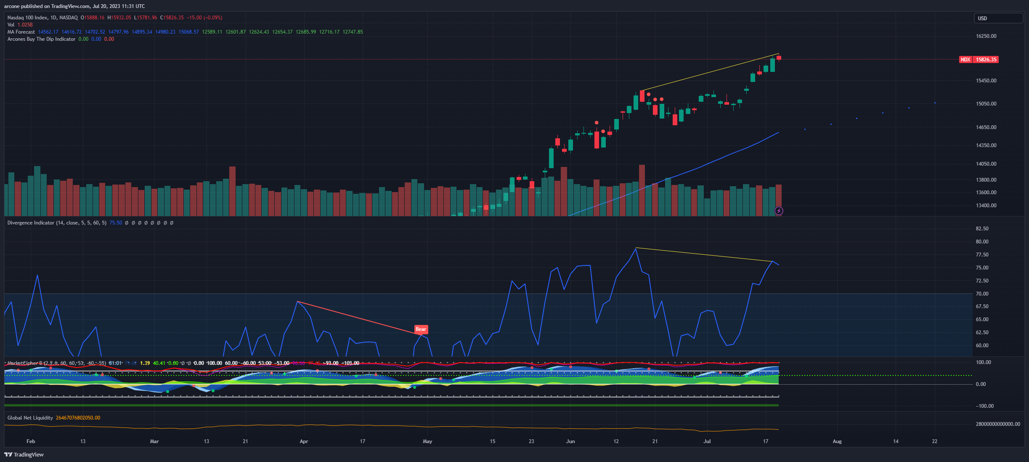Click the red Bear divergence label

(x=421, y=329)
